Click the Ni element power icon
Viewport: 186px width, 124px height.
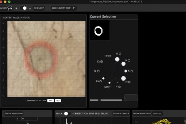98,71
